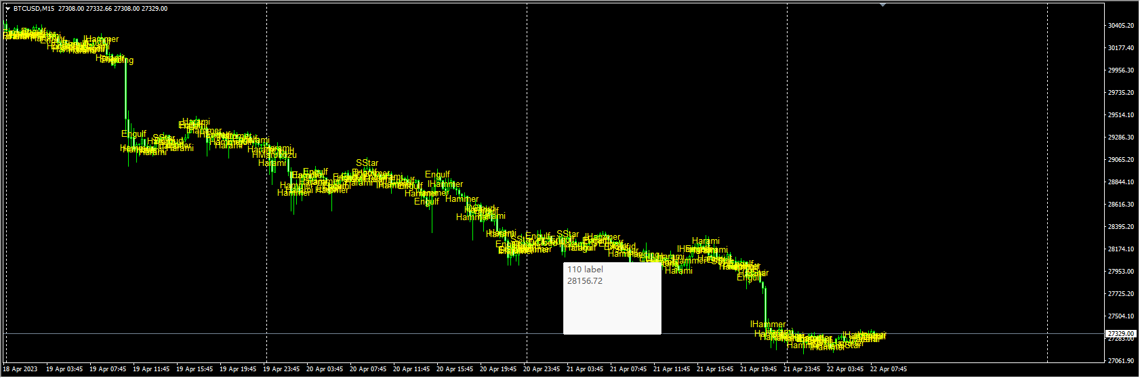
Task: Click the 27725.20 price scale label
Action: tap(1121, 294)
